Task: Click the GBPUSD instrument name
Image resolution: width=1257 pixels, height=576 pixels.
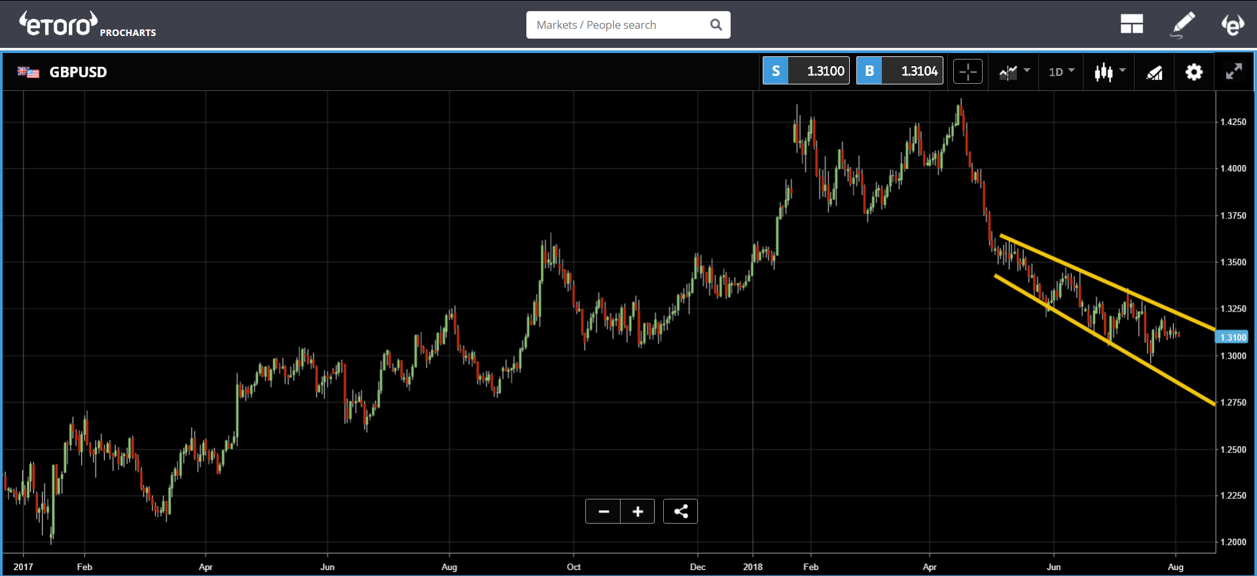Action: (x=78, y=72)
